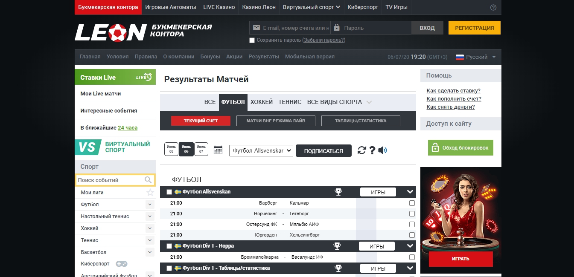Tick the checkbox for Варберг – Кальмар match

coord(412,203)
